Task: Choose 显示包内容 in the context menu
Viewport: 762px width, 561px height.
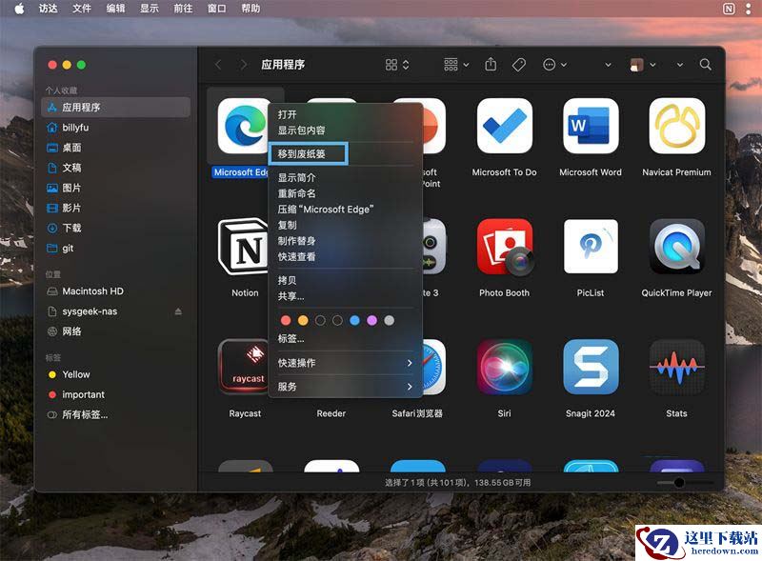Action: point(345,130)
